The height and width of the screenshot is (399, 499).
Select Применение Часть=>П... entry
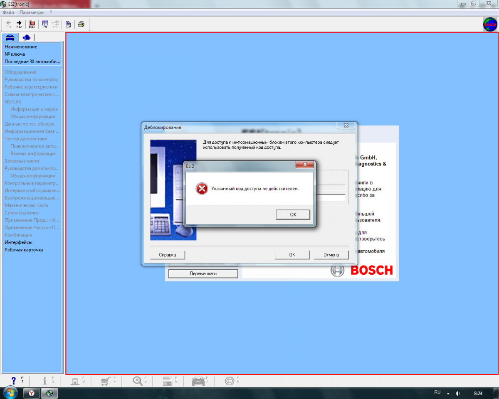[32, 228]
